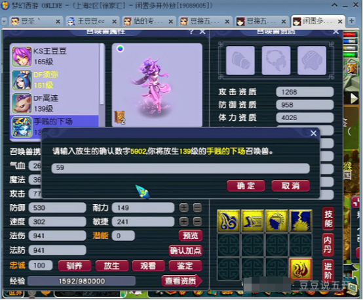Open 查看资质 aptitude view
363x300 pixels.
coord(181,281)
